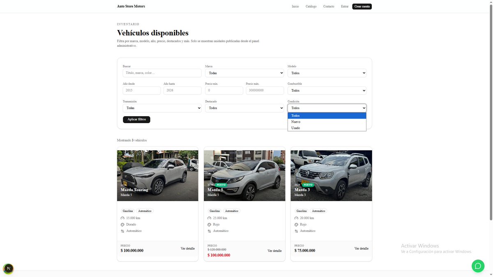The width and height of the screenshot is (493, 277).
Task: Open the WhatsApp chat bubble icon
Action: tap(478, 266)
